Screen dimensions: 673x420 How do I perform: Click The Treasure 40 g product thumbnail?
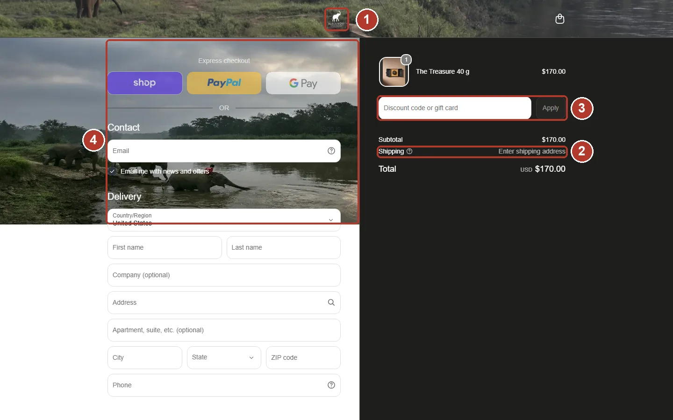click(394, 72)
